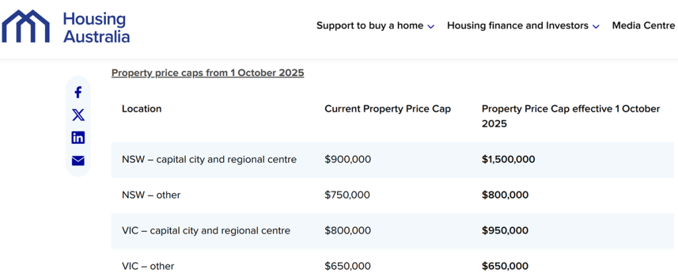Click VIC – capital city and regional centre cell
The width and height of the screenshot is (678, 273).
(x=206, y=231)
